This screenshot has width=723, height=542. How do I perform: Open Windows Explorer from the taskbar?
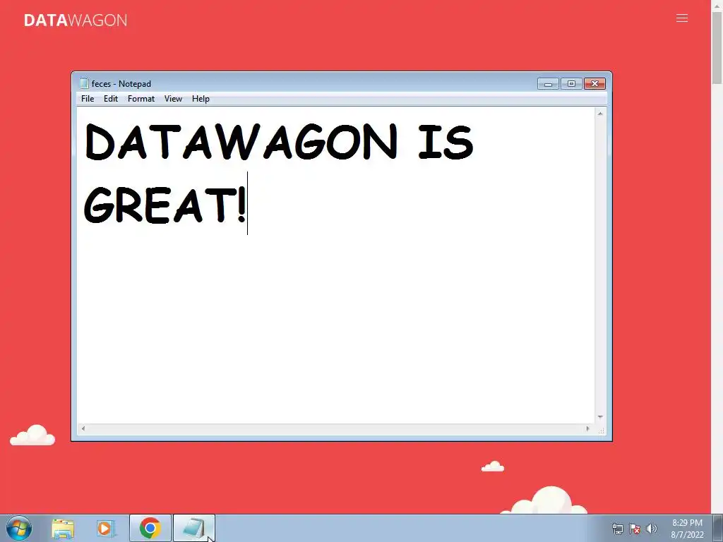click(63, 528)
